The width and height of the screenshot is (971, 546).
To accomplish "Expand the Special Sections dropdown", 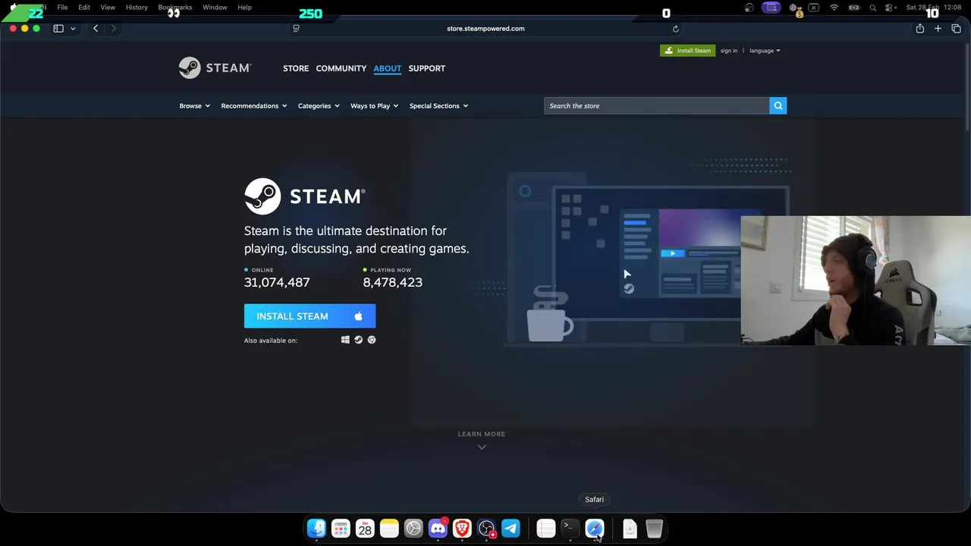I will [438, 105].
